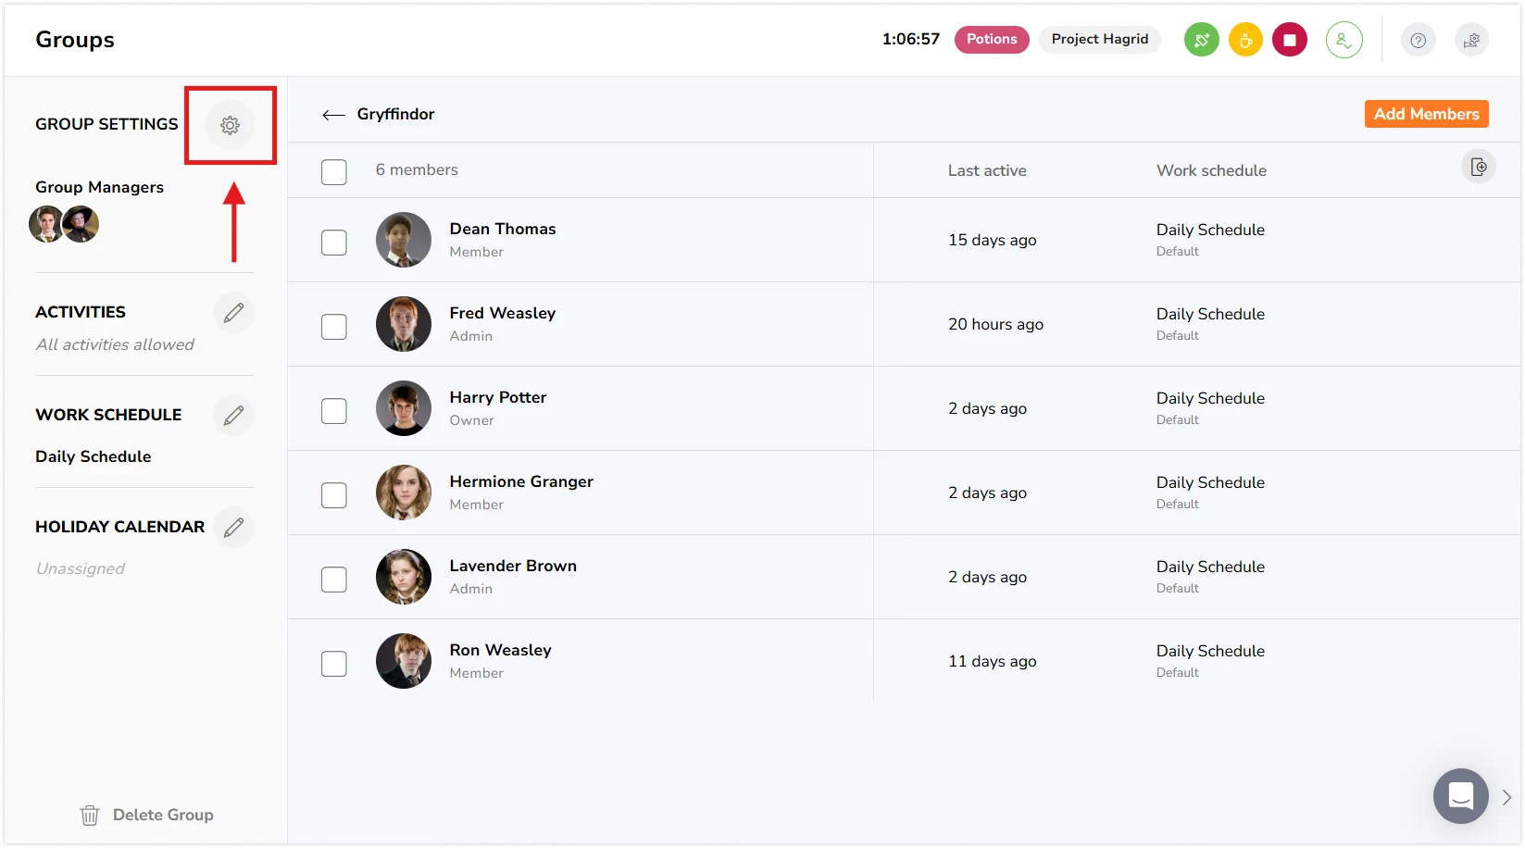The width and height of the screenshot is (1525, 848).
Task: Check the box for Dean Thomas
Action: click(334, 243)
